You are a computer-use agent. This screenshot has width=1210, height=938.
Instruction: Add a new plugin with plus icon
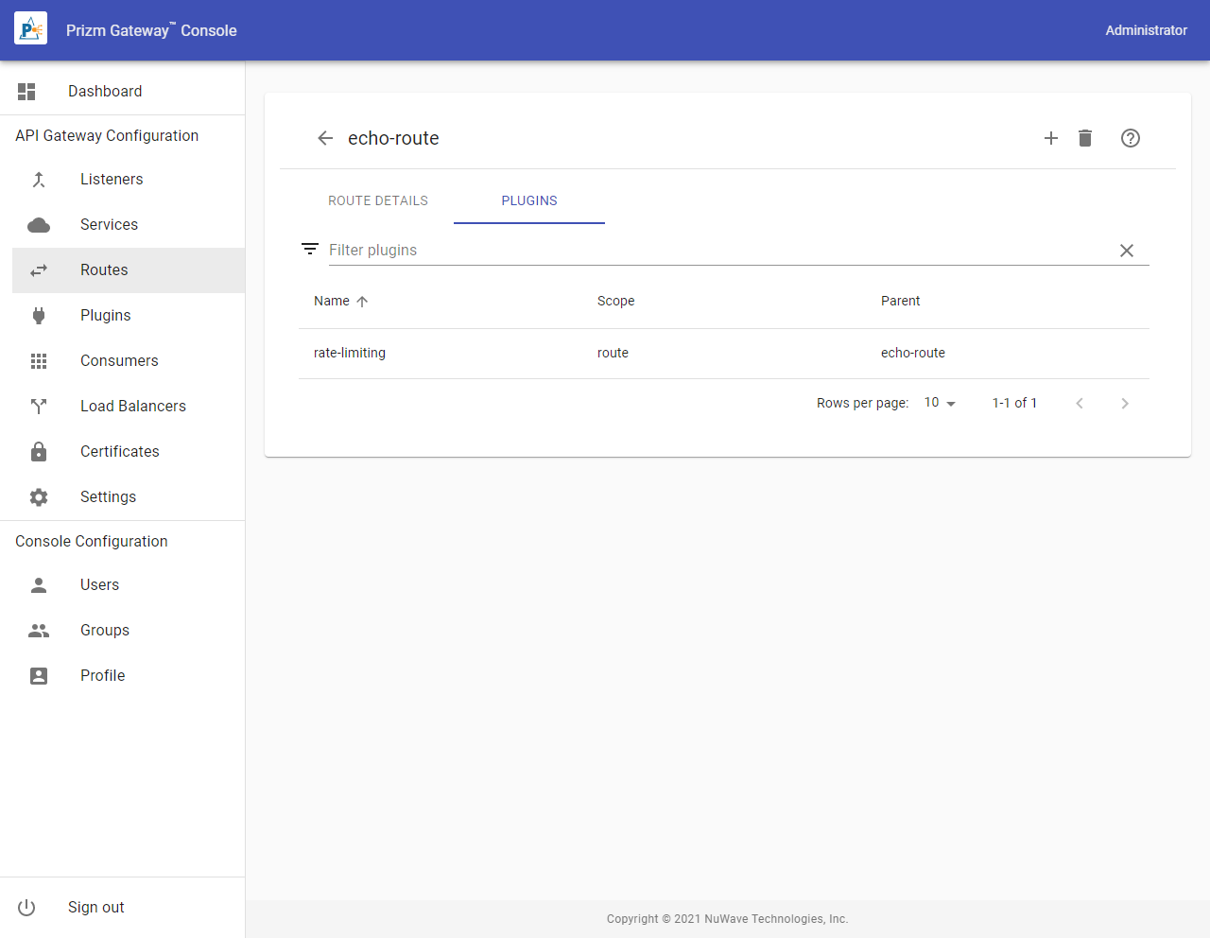1050,138
